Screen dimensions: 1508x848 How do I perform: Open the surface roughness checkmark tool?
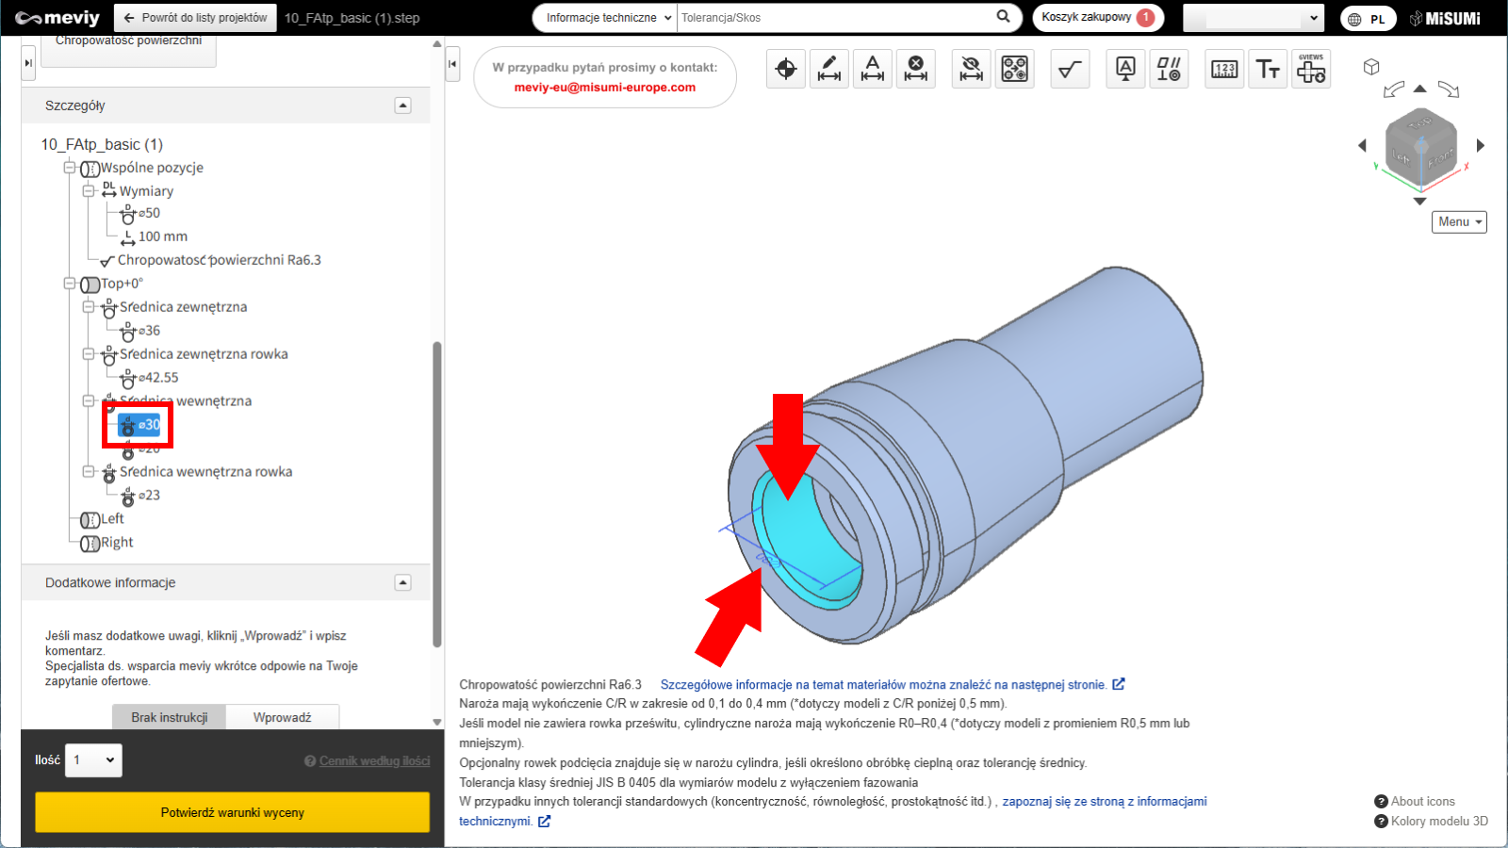click(x=1070, y=69)
